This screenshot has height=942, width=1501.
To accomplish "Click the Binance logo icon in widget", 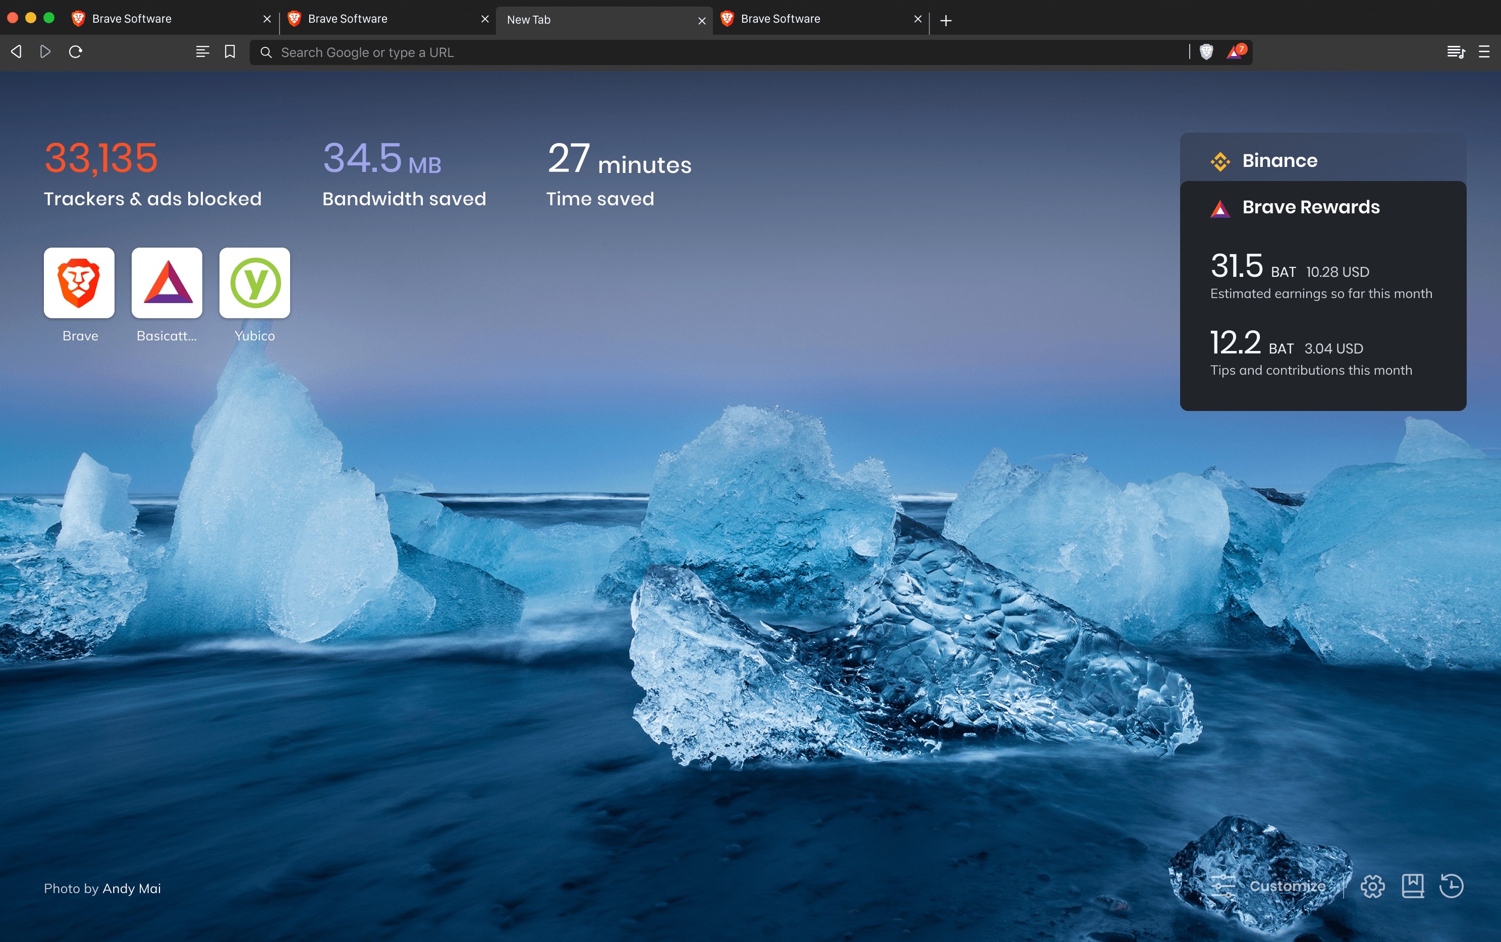I will pos(1220,161).
